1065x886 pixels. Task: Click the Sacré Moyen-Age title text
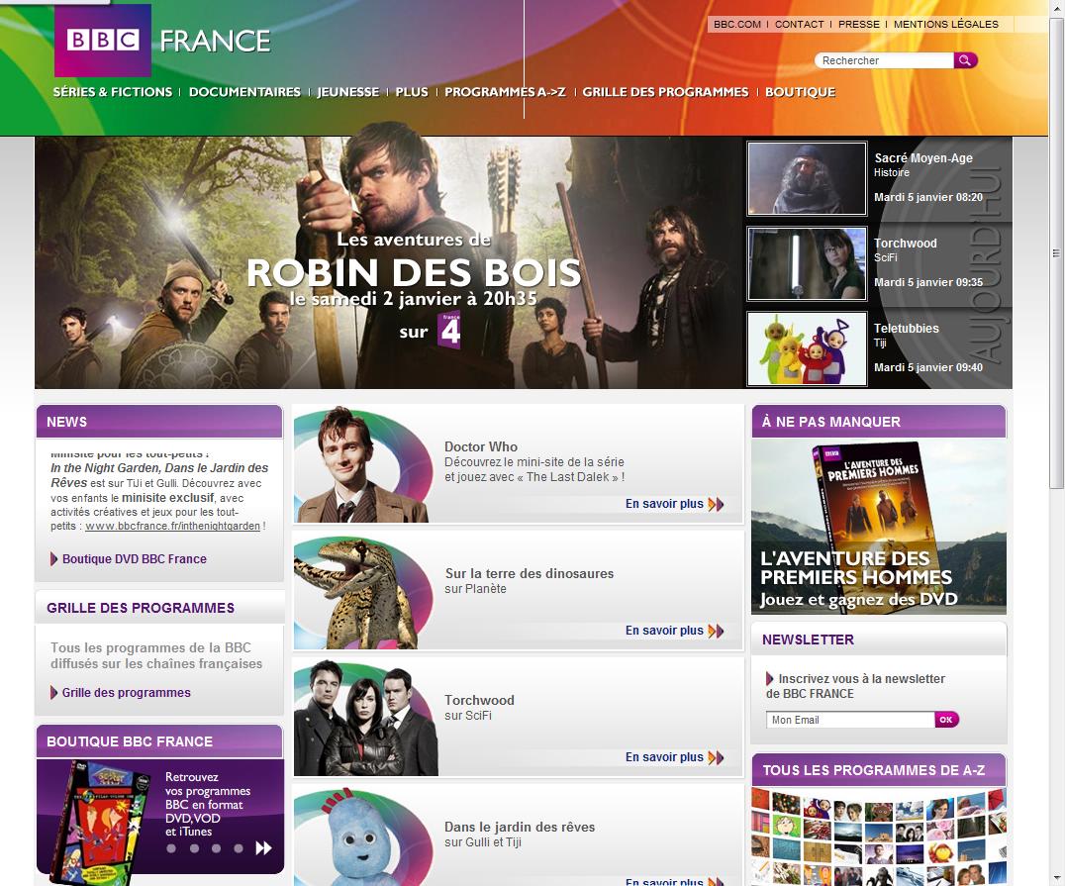[923, 158]
